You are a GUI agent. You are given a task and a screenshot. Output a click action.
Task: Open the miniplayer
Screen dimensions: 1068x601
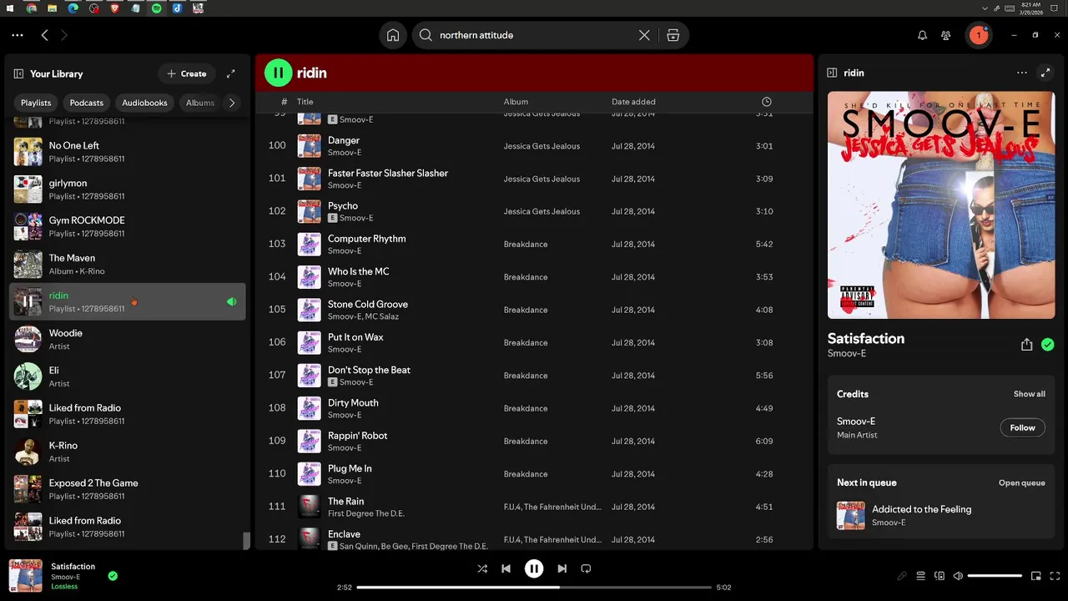(x=1035, y=576)
